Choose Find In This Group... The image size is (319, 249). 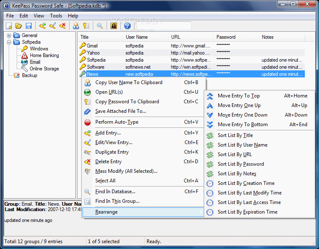[143, 201]
